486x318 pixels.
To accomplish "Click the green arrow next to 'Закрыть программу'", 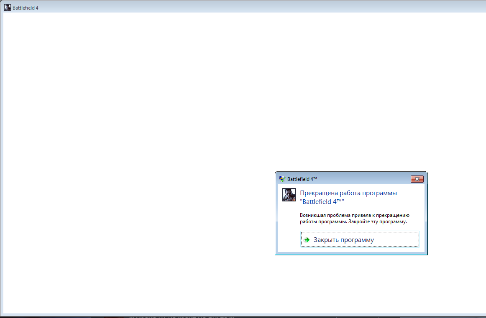I will coord(307,240).
